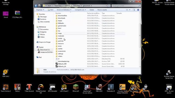
Task: Click Nueva carpeta button
Action: click(102, 10)
